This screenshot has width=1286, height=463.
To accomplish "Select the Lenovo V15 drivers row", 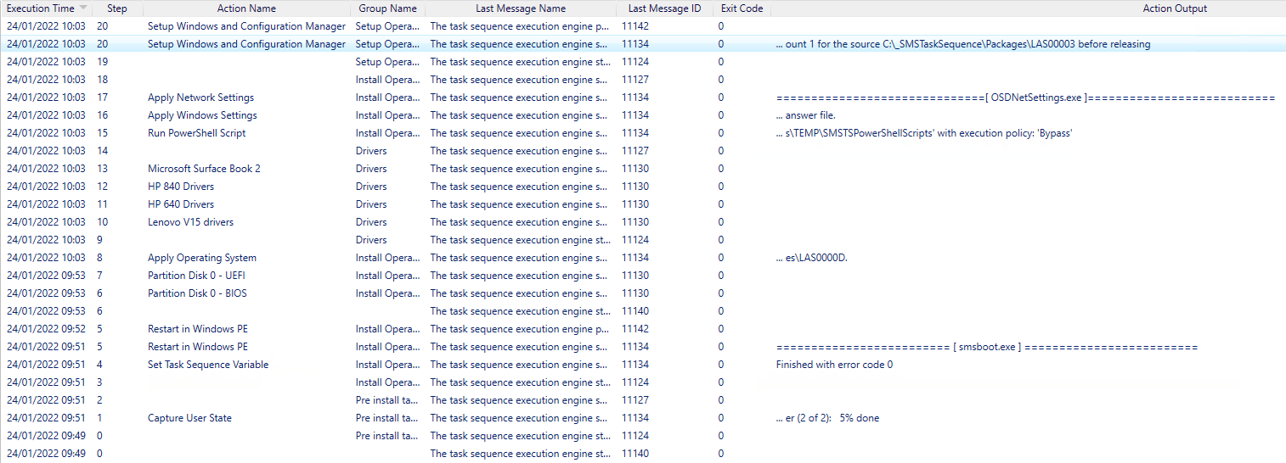I will coord(643,222).
